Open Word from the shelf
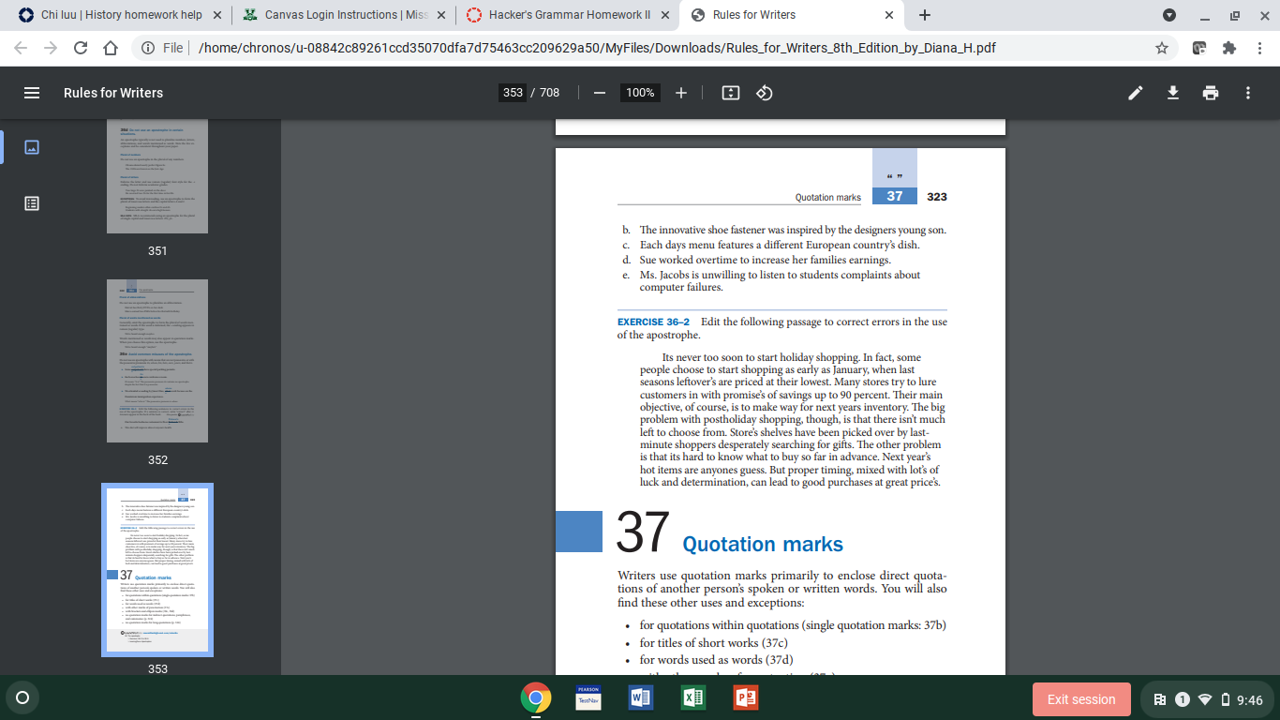 coord(641,698)
